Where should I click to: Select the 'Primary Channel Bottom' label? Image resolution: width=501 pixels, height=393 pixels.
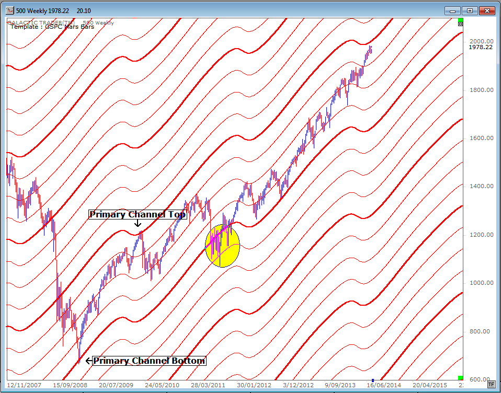[149, 361]
